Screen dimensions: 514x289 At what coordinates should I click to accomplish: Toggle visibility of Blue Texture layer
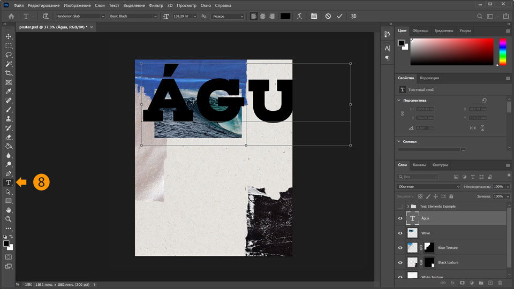coord(400,248)
